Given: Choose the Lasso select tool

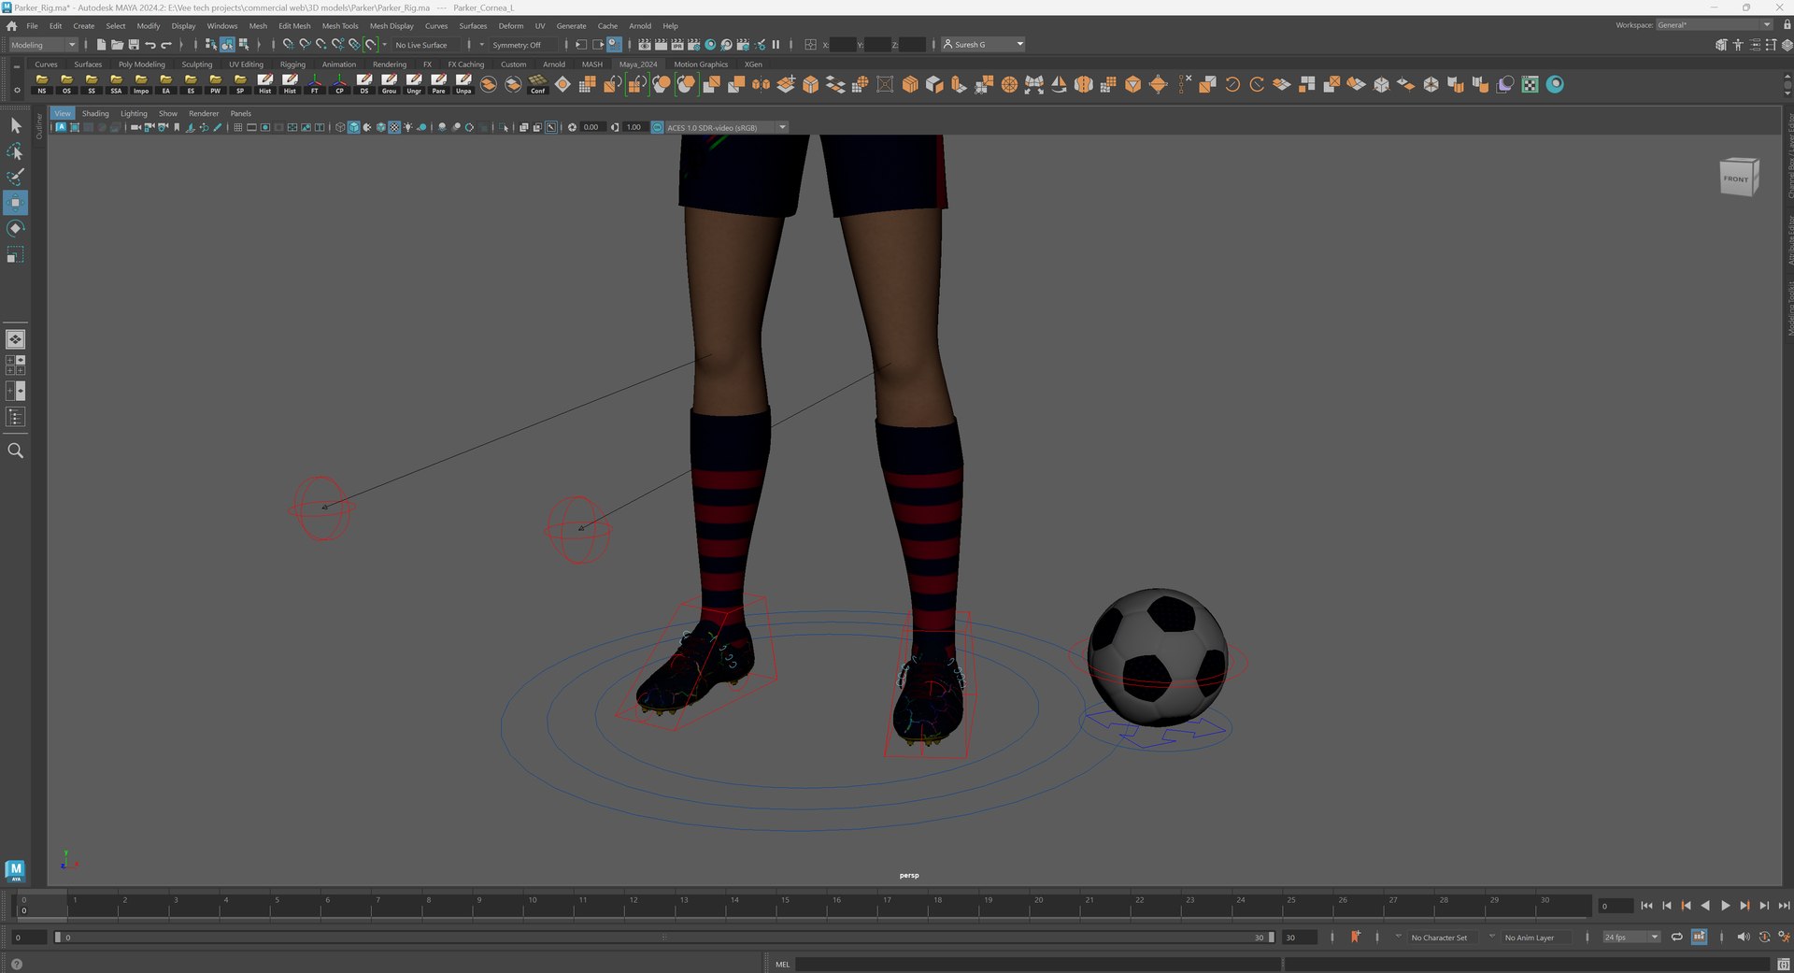Looking at the screenshot, I should [16, 151].
